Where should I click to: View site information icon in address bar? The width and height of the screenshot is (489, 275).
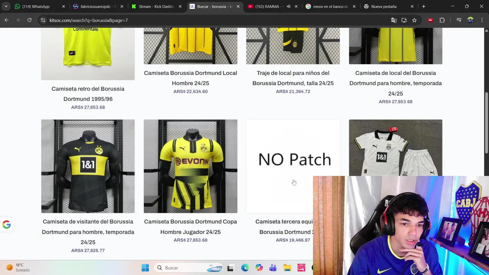(x=43, y=20)
